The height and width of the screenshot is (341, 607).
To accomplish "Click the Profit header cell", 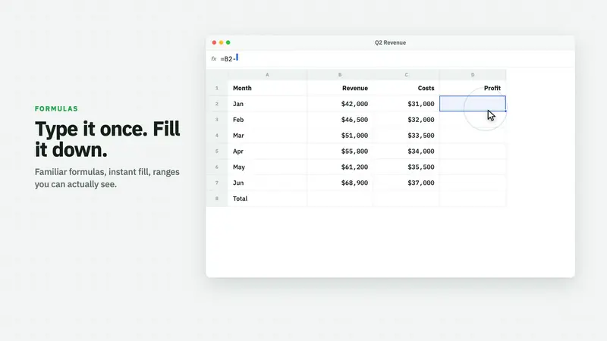I will [x=473, y=88].
